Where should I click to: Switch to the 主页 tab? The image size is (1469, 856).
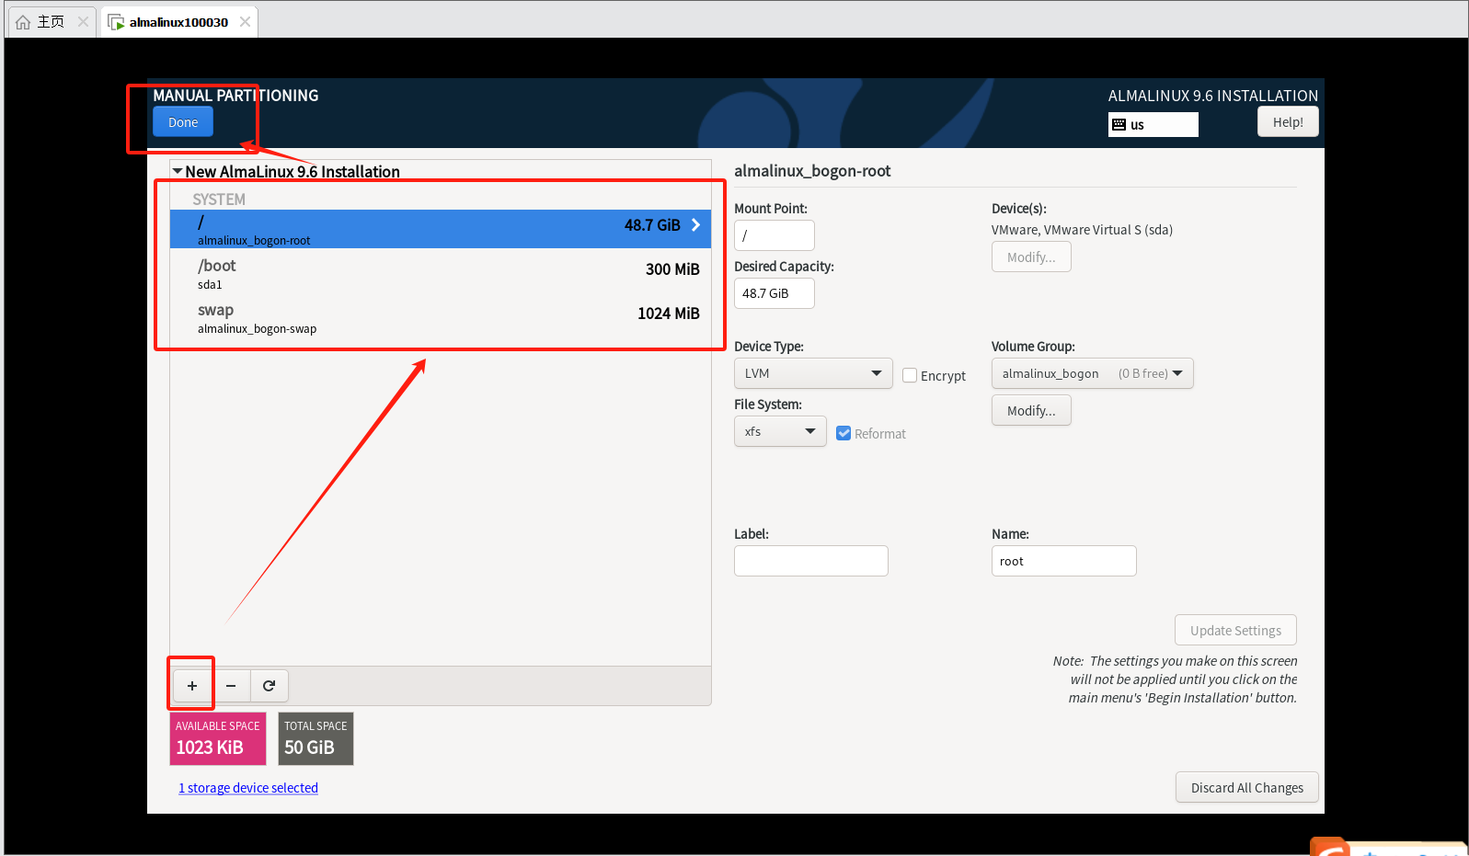(51, 22)
